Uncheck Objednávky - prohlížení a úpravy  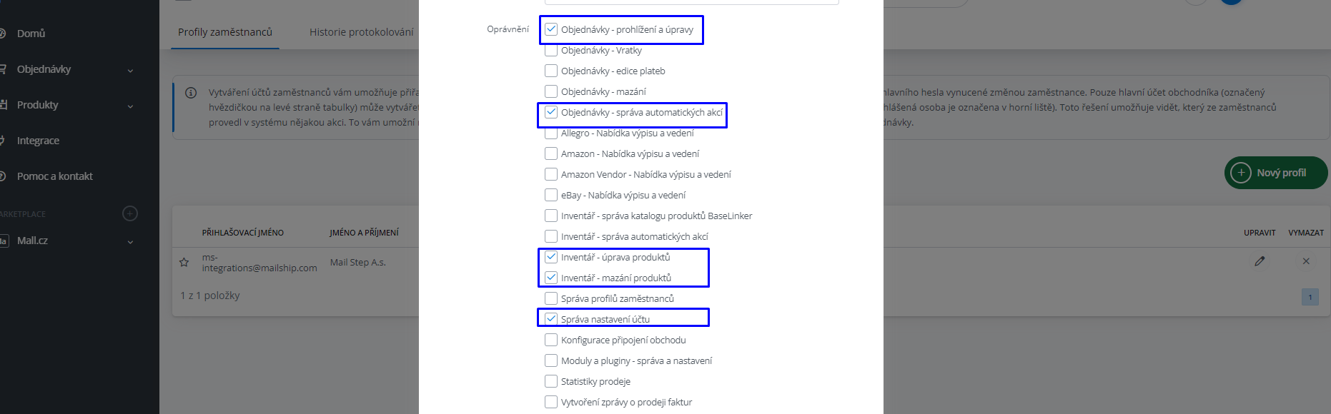(551, 29)
